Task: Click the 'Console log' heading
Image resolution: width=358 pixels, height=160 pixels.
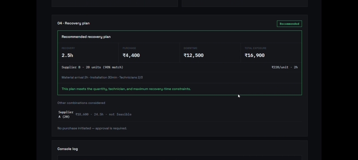Action: point(68,149)
